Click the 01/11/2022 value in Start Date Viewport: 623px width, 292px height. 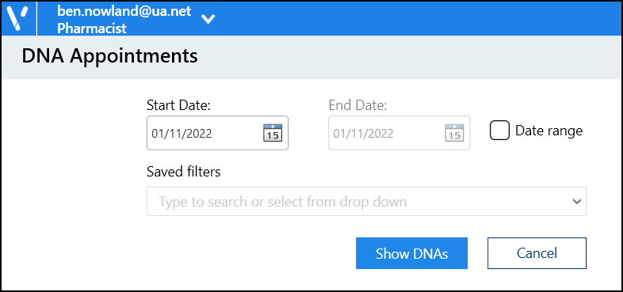point(182,134)
